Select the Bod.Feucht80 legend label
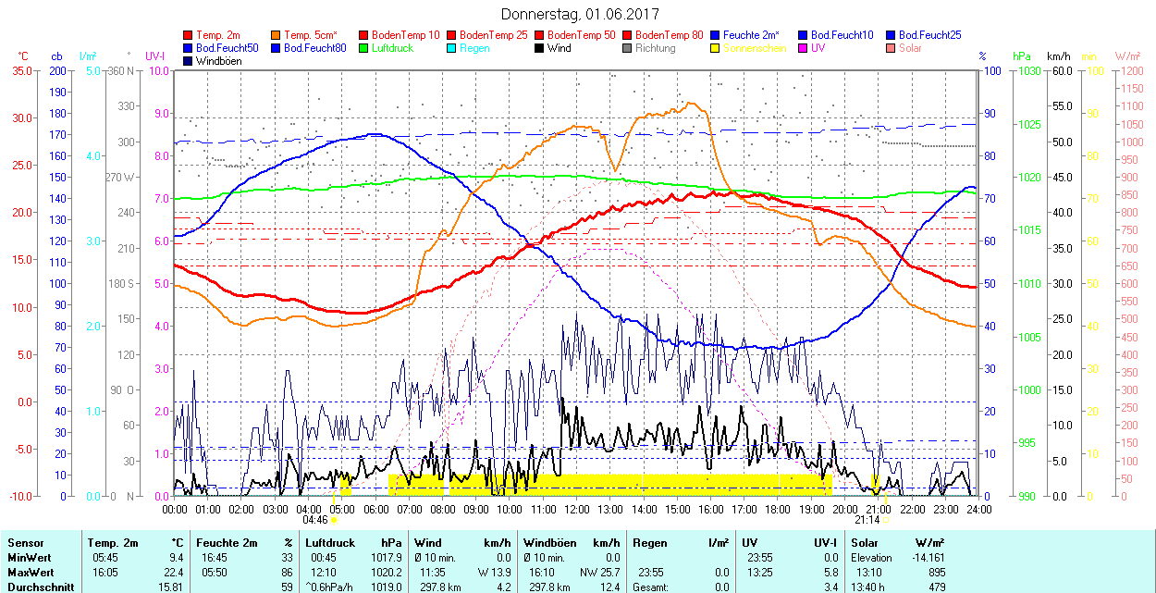 [315, 48]
